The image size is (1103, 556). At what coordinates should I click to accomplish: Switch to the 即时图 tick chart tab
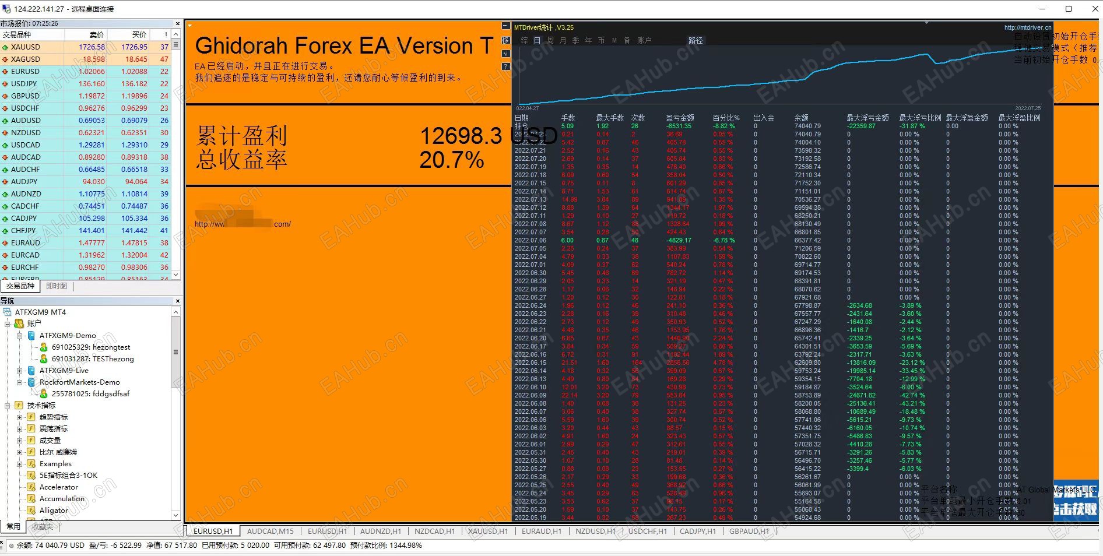click(57, 286)
